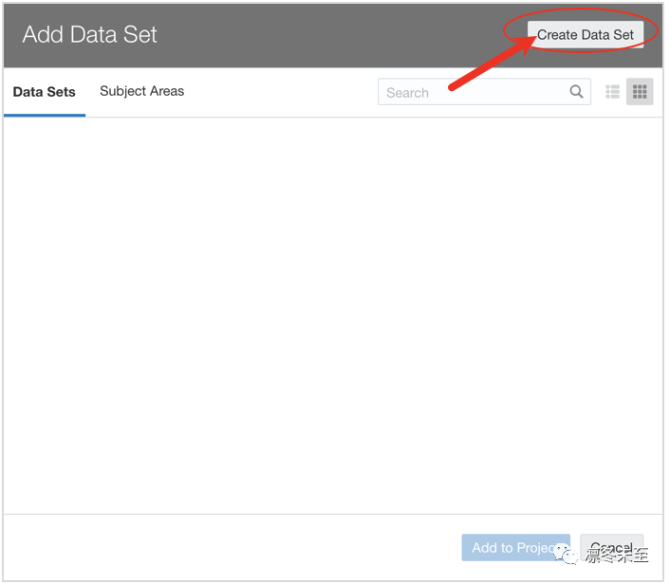Image resolution: width=670 pixels, height=584 pixels.
Task: Focus the Search text field
Action: pyautogui.click(x=484, y=91)
